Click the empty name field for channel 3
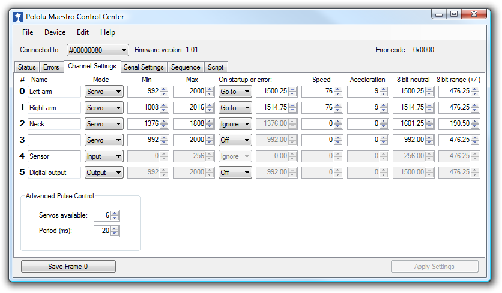This screenshot has height=293, width=502. (x=54, y=140)
